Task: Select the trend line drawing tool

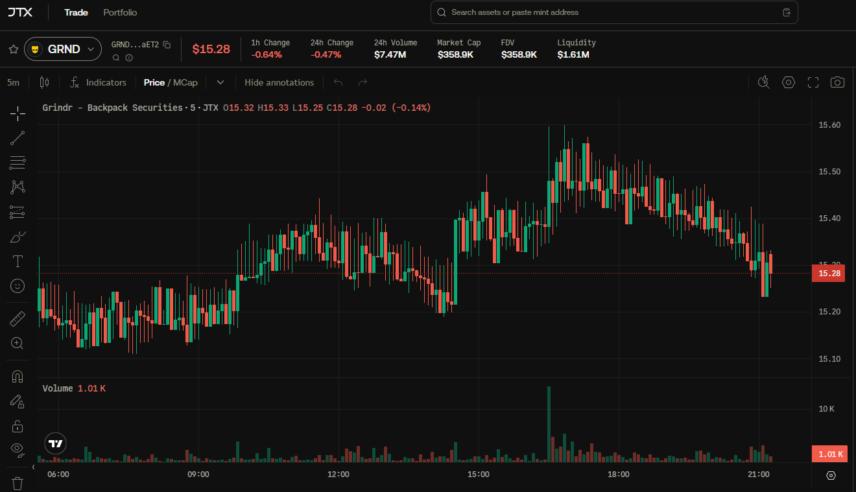Action: (18, 138)
